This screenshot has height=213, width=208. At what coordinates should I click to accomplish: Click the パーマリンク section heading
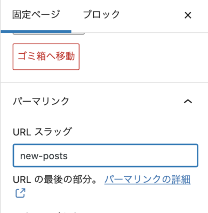tap(41, 101)
